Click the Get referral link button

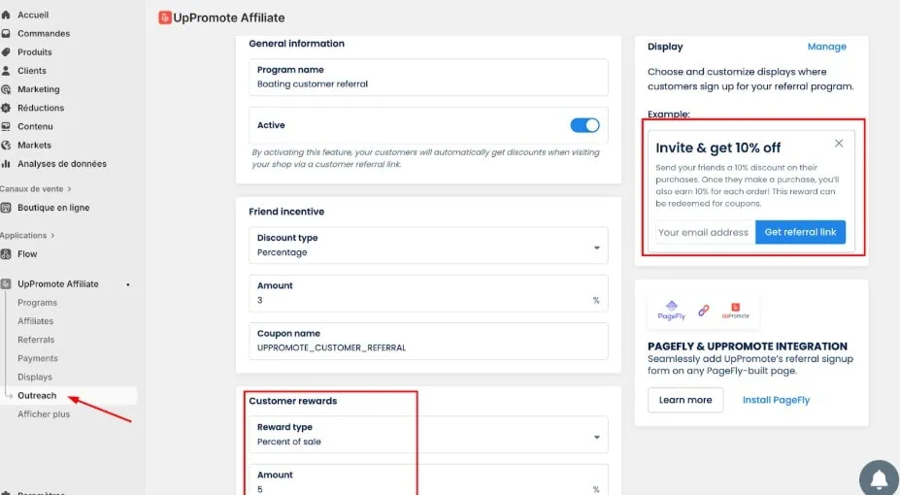click(800, 232)
